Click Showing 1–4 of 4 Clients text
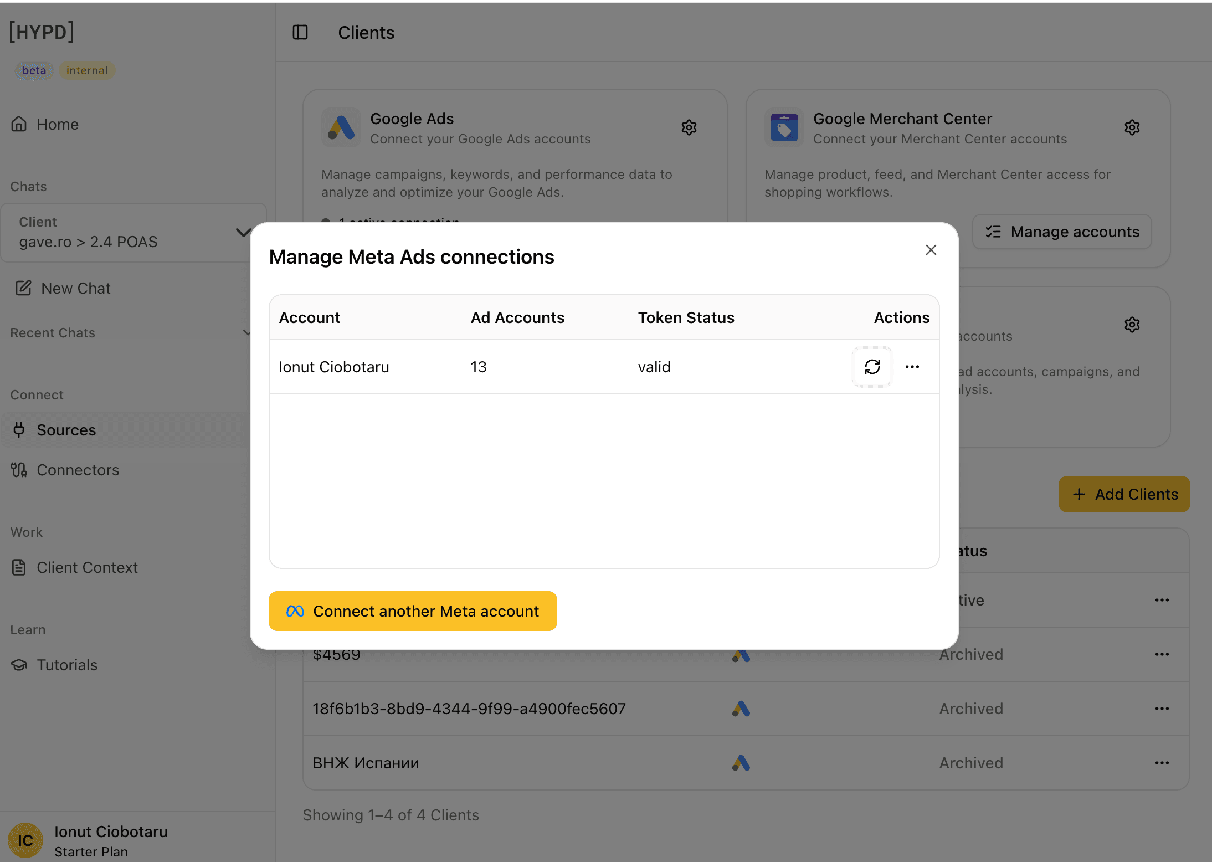Viewport: 1212px width, 862px height. [391, 815]
